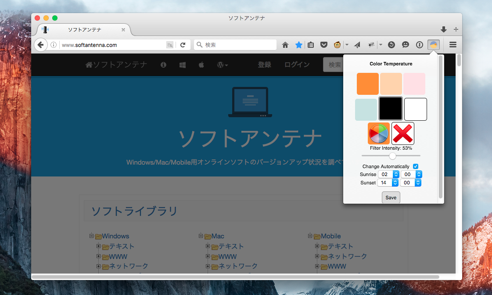
Task: Click the ログイン navigation item
Action: tap(297, 65)
